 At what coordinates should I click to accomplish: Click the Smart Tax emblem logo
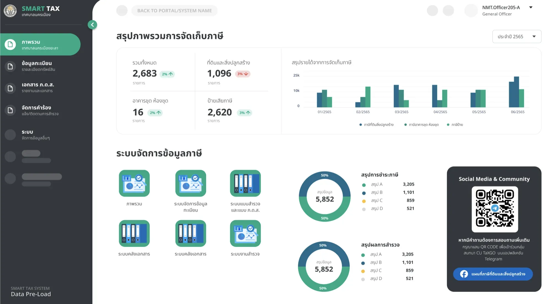point(10,11)
